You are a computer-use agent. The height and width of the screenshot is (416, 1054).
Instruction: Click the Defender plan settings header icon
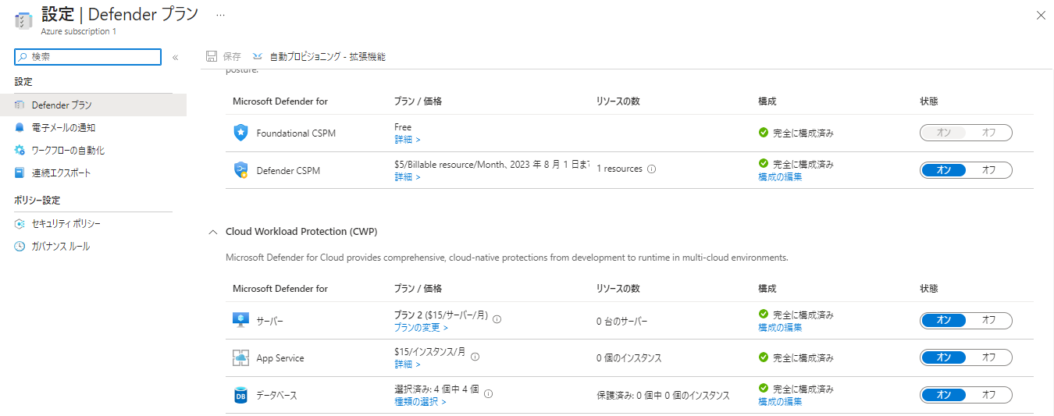coord(23,20)
